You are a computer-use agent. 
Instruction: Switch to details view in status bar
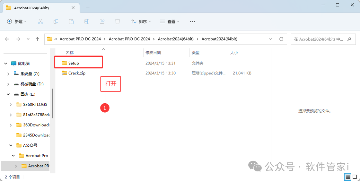pyautogui.click(x=348, y=177)
